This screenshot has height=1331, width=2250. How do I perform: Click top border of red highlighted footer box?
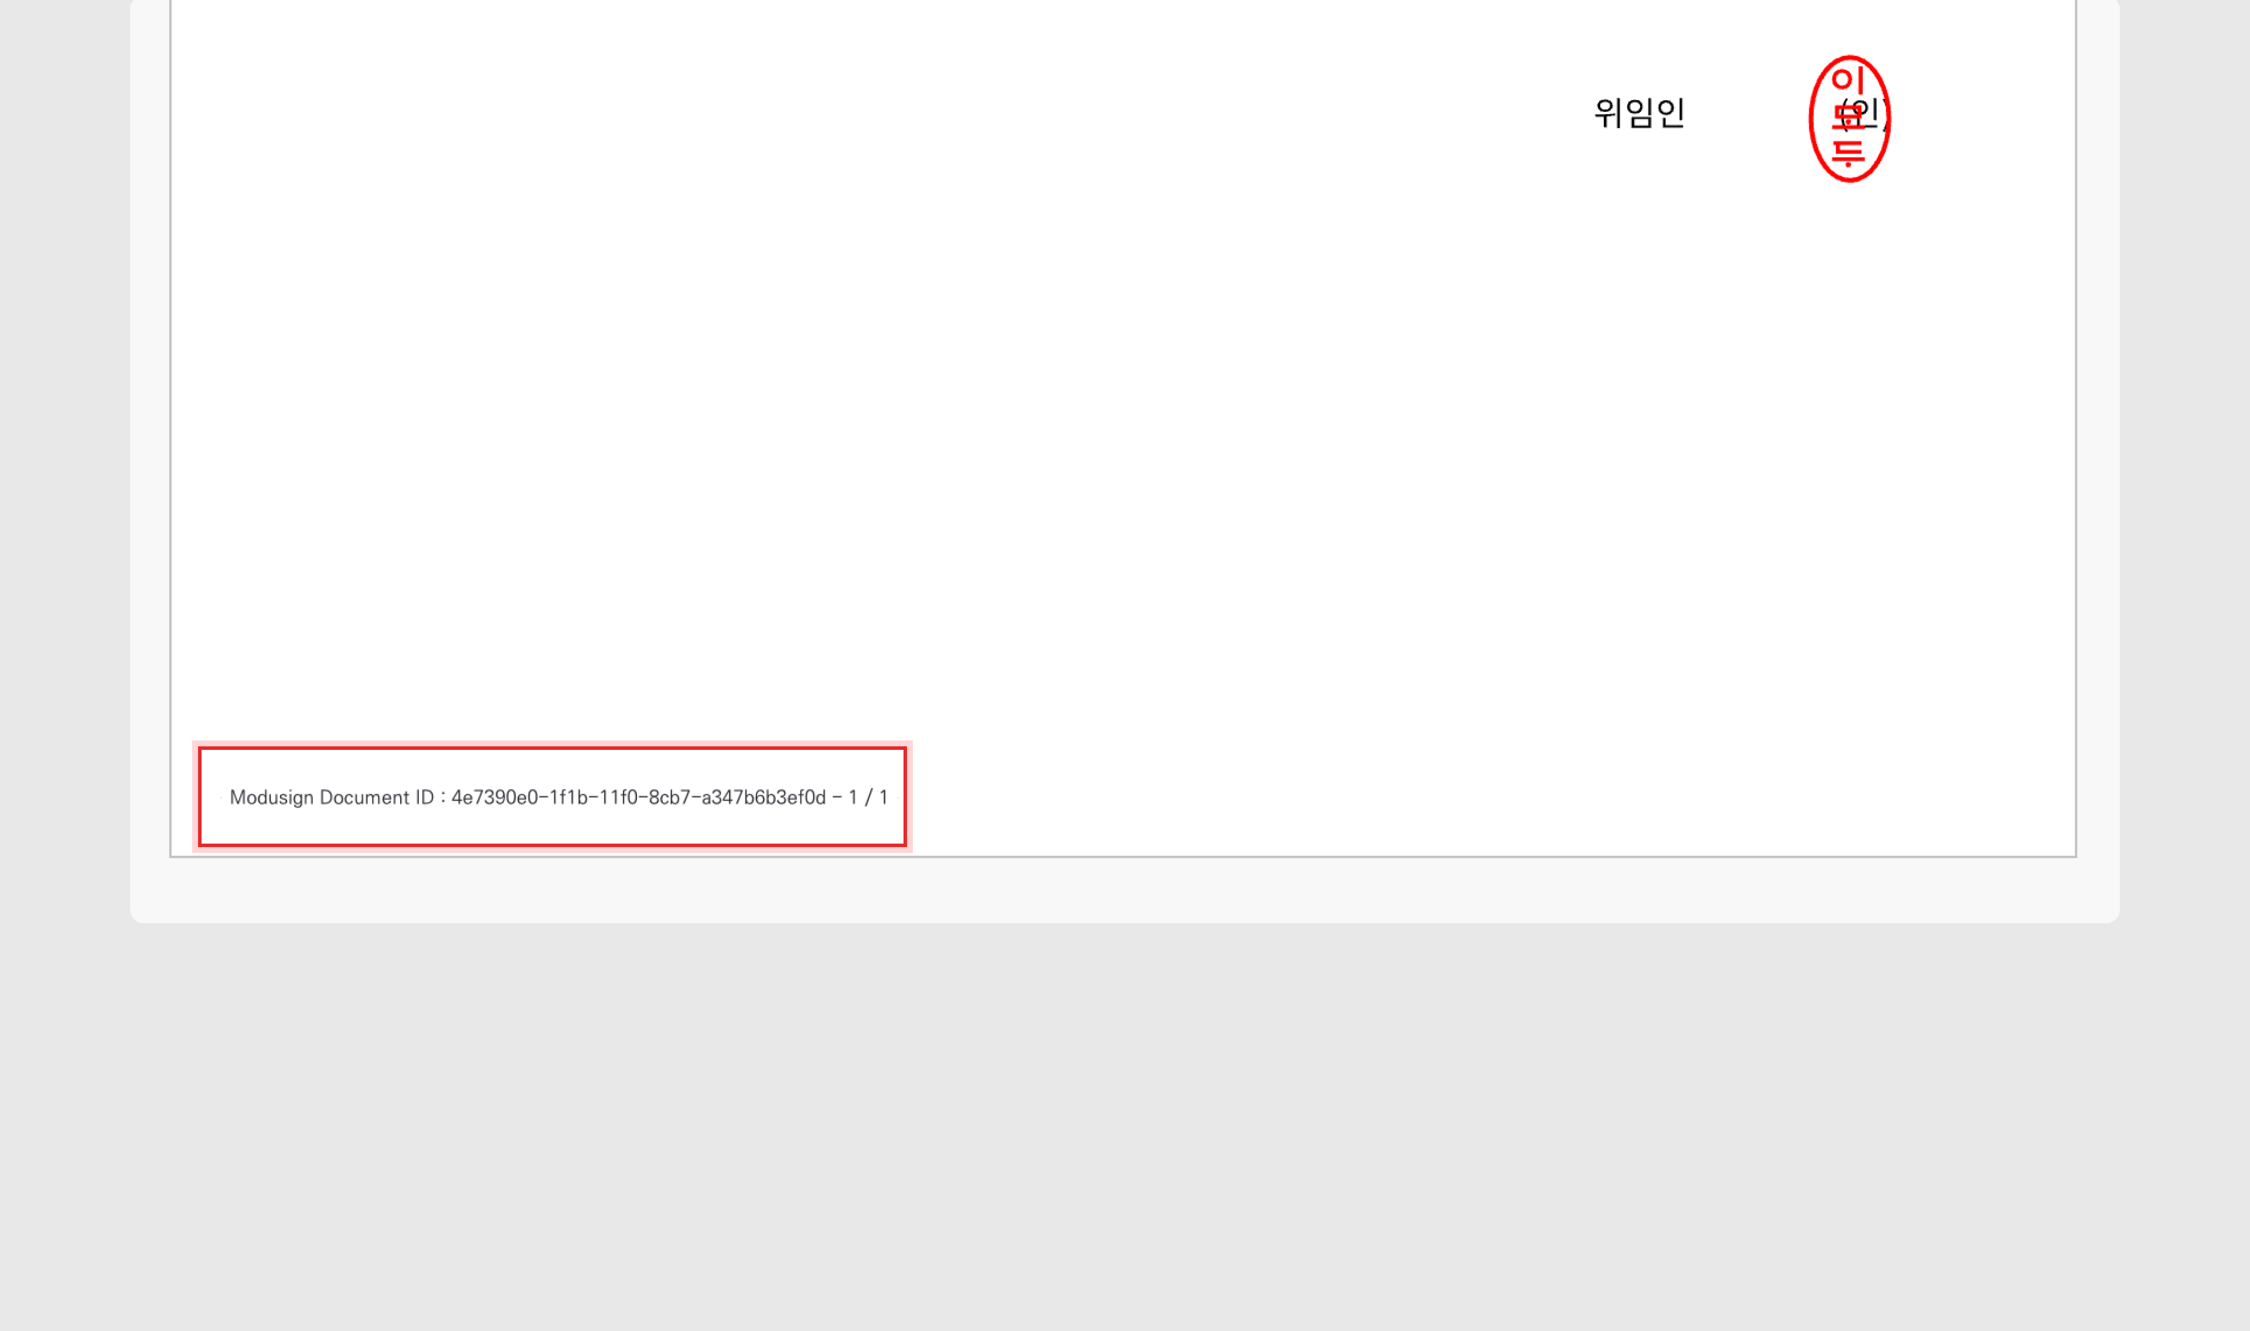click(551, 748)
